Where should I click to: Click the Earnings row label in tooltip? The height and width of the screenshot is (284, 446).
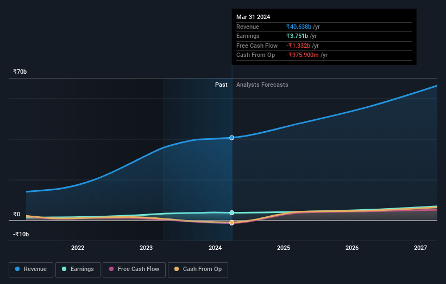pyautogui.click(x=248, y=36)
